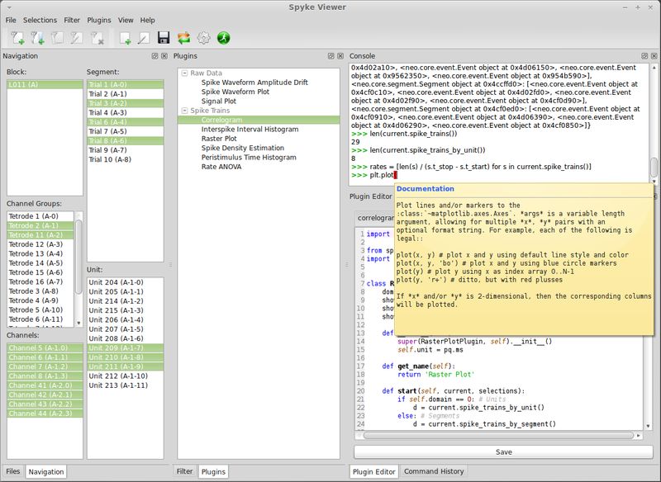Click the Console vertical scrollbar handle

point(654,167)
